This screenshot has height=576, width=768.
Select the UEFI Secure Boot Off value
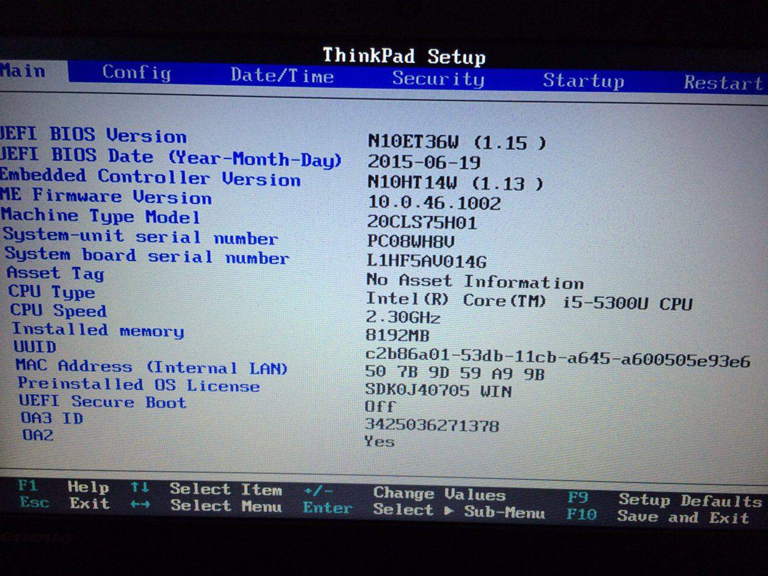point(380,407)
